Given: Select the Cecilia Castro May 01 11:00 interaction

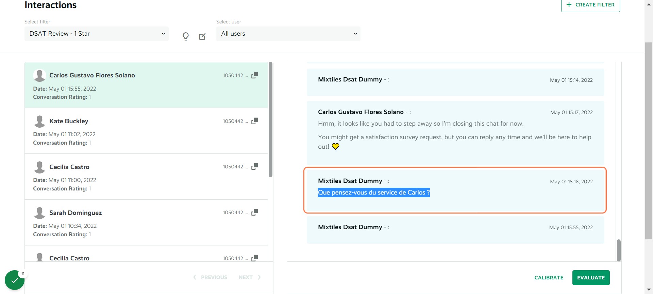Looking at the screenshot, I should (146, 177).
